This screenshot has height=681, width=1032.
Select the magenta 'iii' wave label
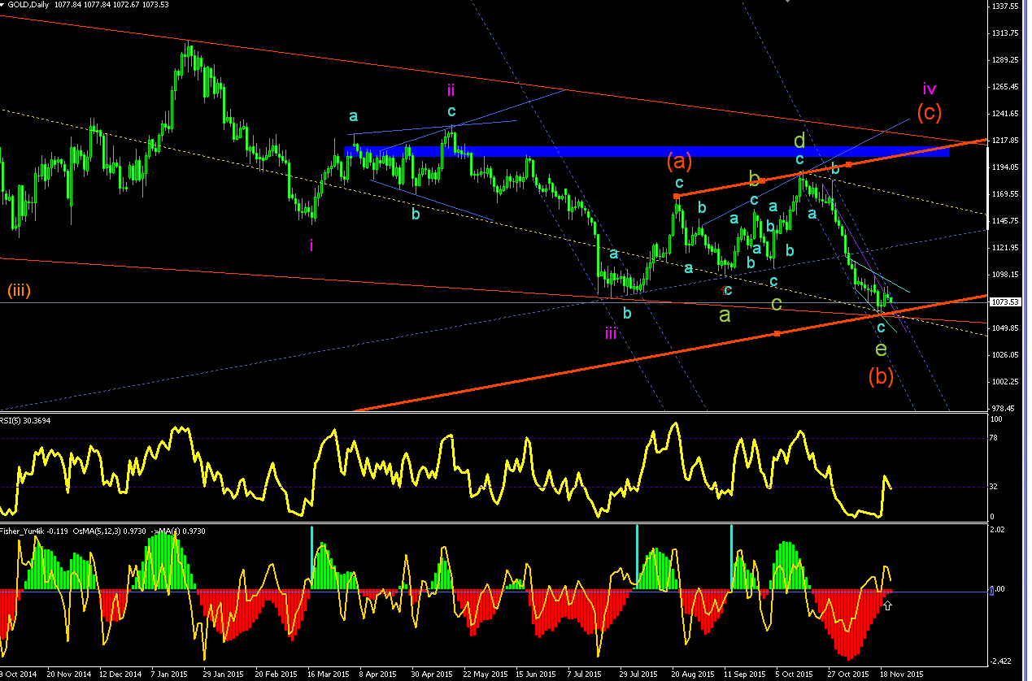click(x=611, y=332)
